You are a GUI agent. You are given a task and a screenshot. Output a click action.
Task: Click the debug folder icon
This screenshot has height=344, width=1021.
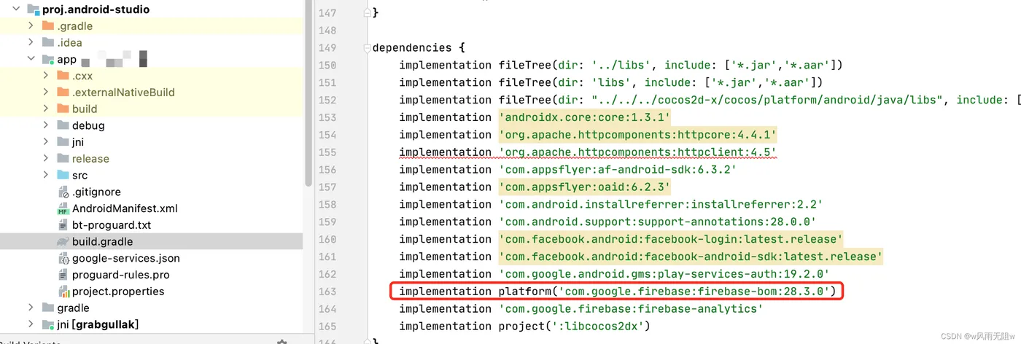[x=63, y=125]
